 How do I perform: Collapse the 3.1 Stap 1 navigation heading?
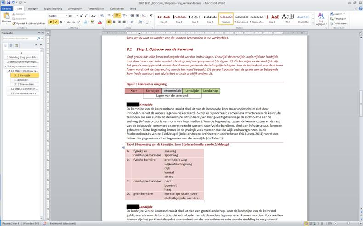point(9,71)
